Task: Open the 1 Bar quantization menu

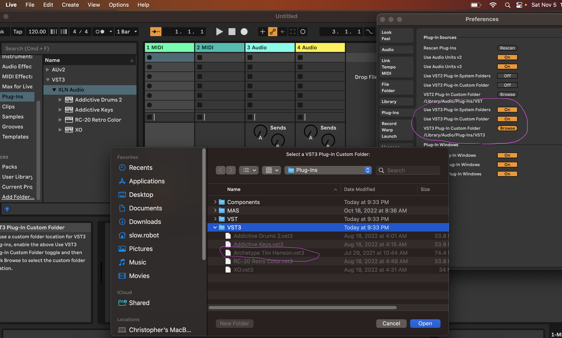Action: coord(127,32)
